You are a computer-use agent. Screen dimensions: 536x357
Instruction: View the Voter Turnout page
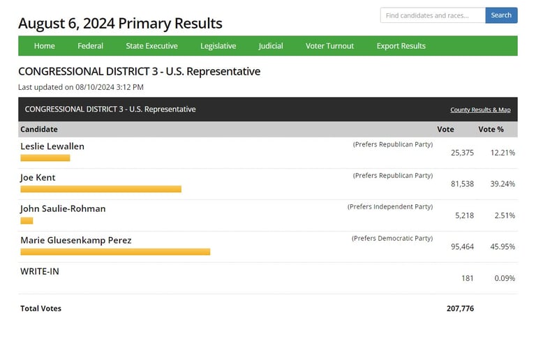click(x=329, y=46)
